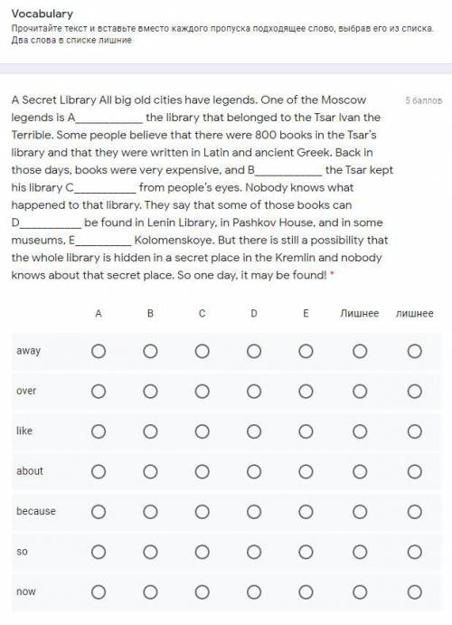
Task: Pick column D for the word "like"
Action: (x=254, y=431)
